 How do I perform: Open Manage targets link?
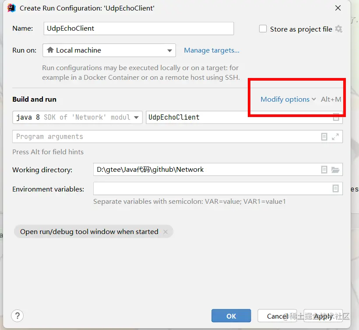click(211, 50)
